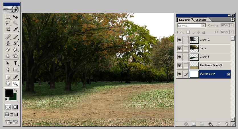Viewport: 238px width, 129px height.
Task: Pick the Magic Wand tool
Action: (x=15, y=23)
